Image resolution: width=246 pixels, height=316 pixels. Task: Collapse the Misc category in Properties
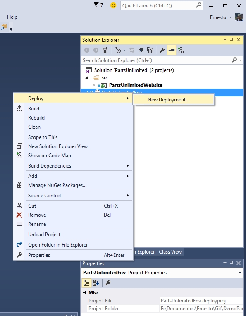click(x=84, y=292)
